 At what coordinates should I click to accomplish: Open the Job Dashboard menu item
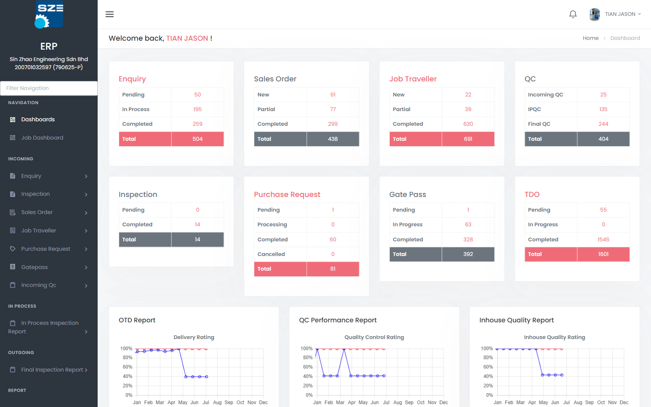click(x=49, y=138)
